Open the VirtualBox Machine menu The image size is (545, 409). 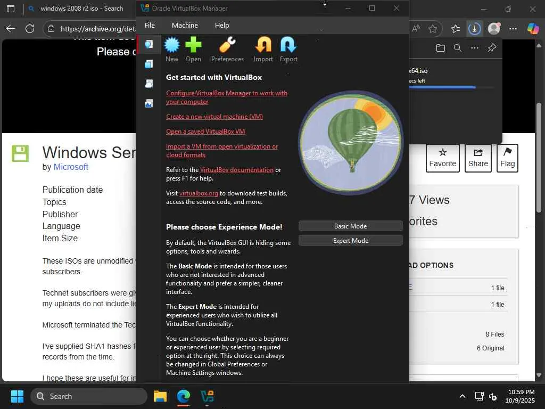point(185,26)
